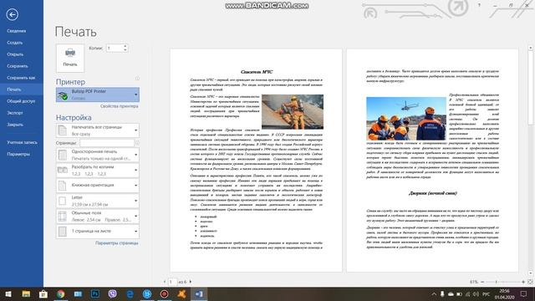Open the notification center icon

[x=524, y=293]
